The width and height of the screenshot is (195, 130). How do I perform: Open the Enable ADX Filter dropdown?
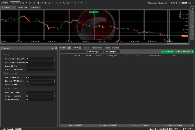41,66
